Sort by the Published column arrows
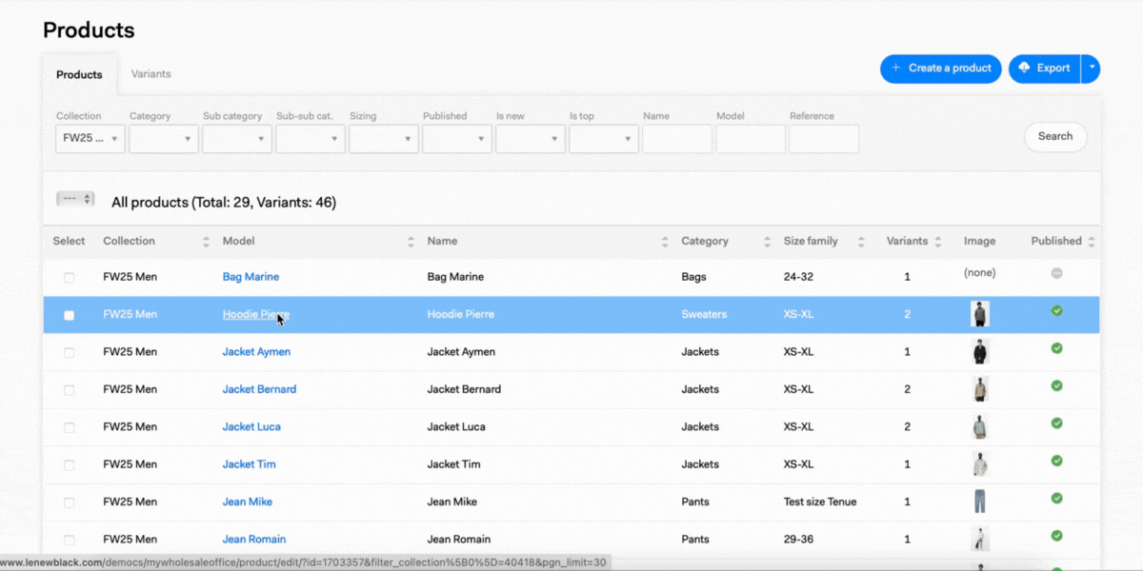Screen dimensions: 1143x571 (1092, 242)
